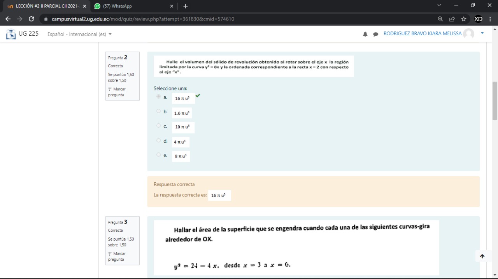
Task: Select answer b. 1.6 π u³
Action: [x=158, y=111]
